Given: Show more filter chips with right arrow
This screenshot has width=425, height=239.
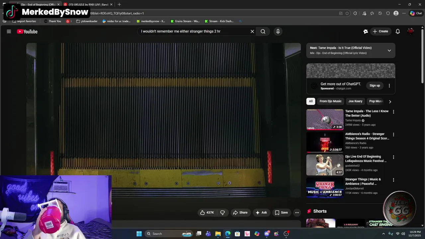Looking at the screenshot, I should (x=390, y=102).
